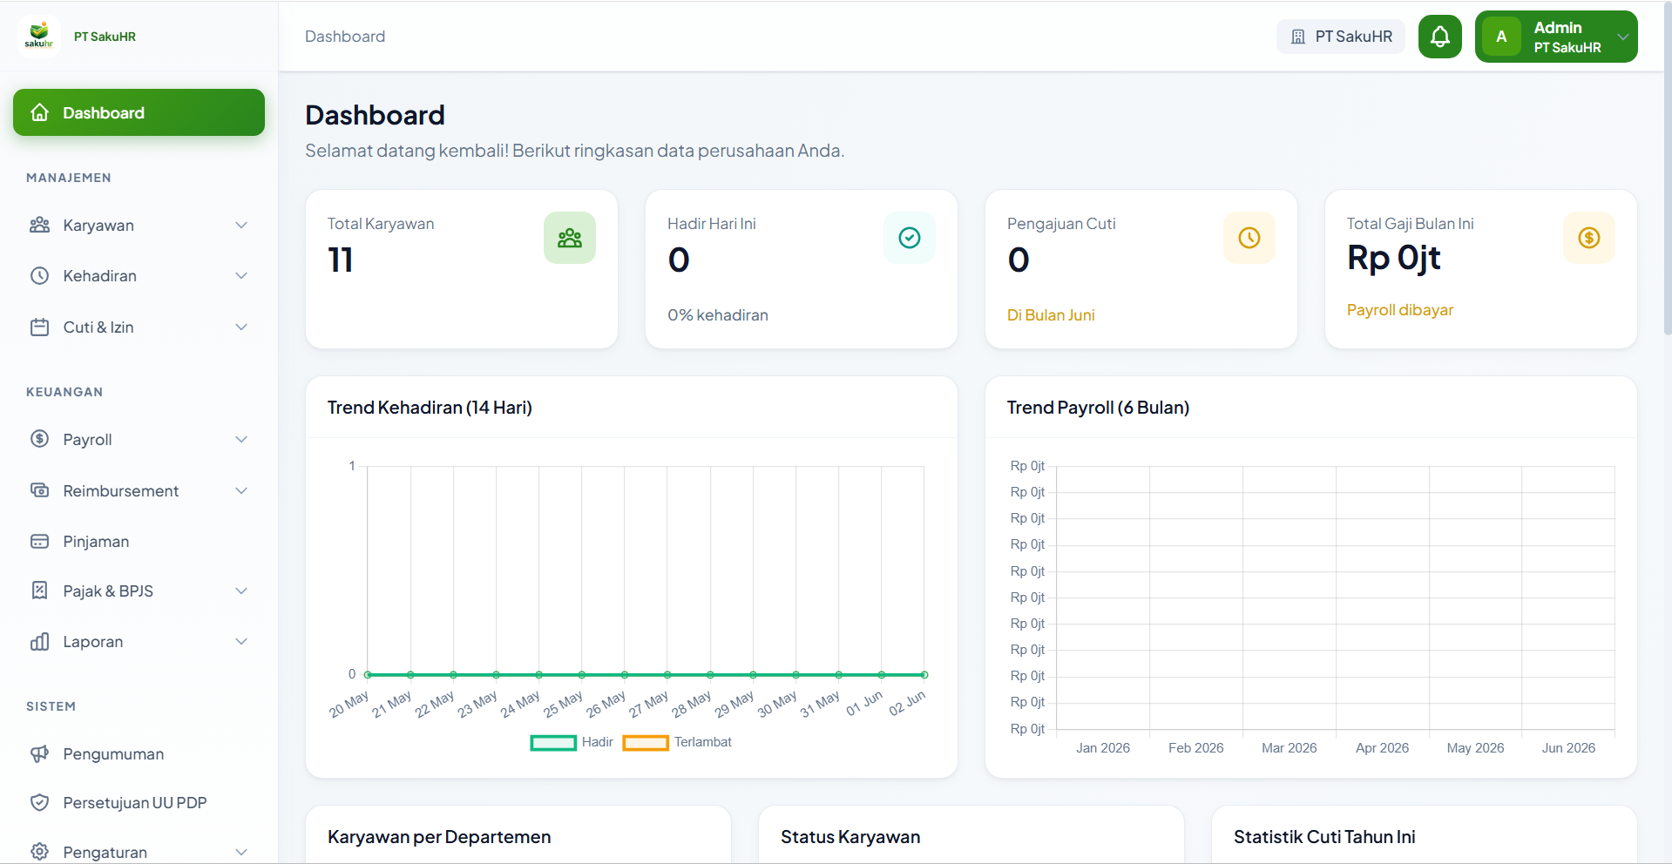This screenshot has width=1672, height=864.
Task: Click the SakuHR logo in sidebar
Action: 38,37
